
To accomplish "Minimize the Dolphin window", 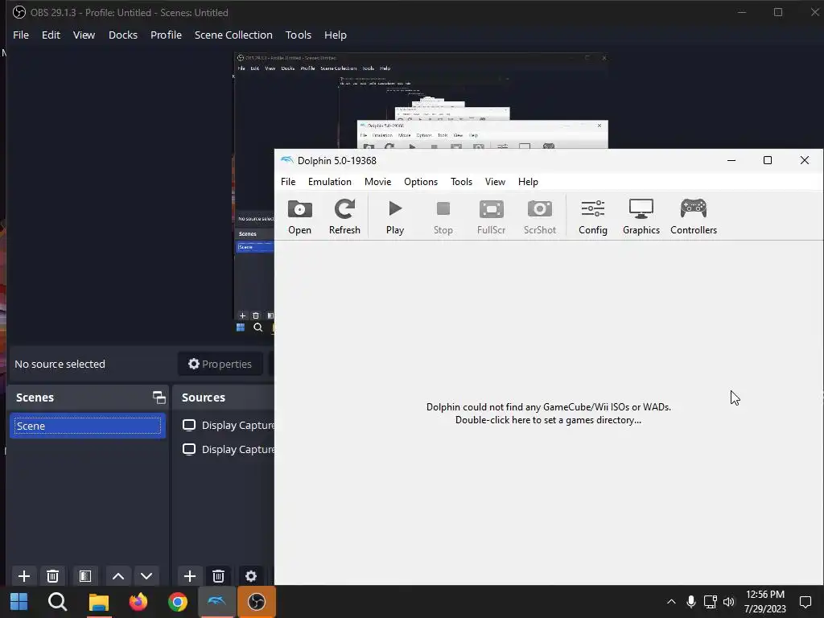I will [731, 160].
